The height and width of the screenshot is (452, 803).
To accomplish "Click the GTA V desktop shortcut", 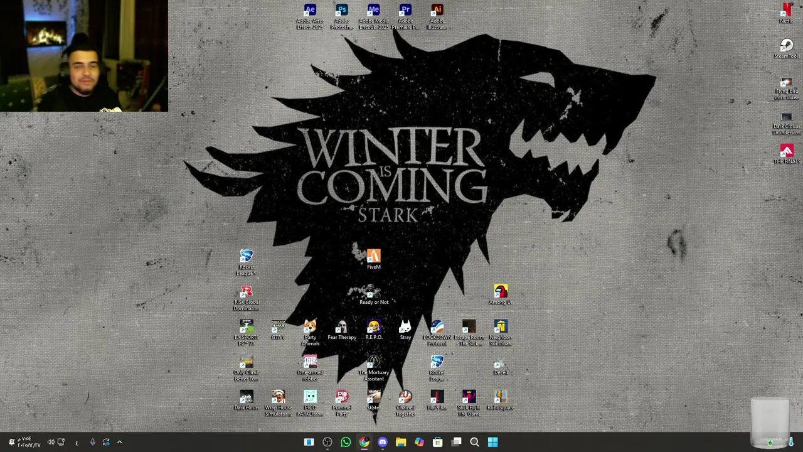I will click(x=278, y=330).
